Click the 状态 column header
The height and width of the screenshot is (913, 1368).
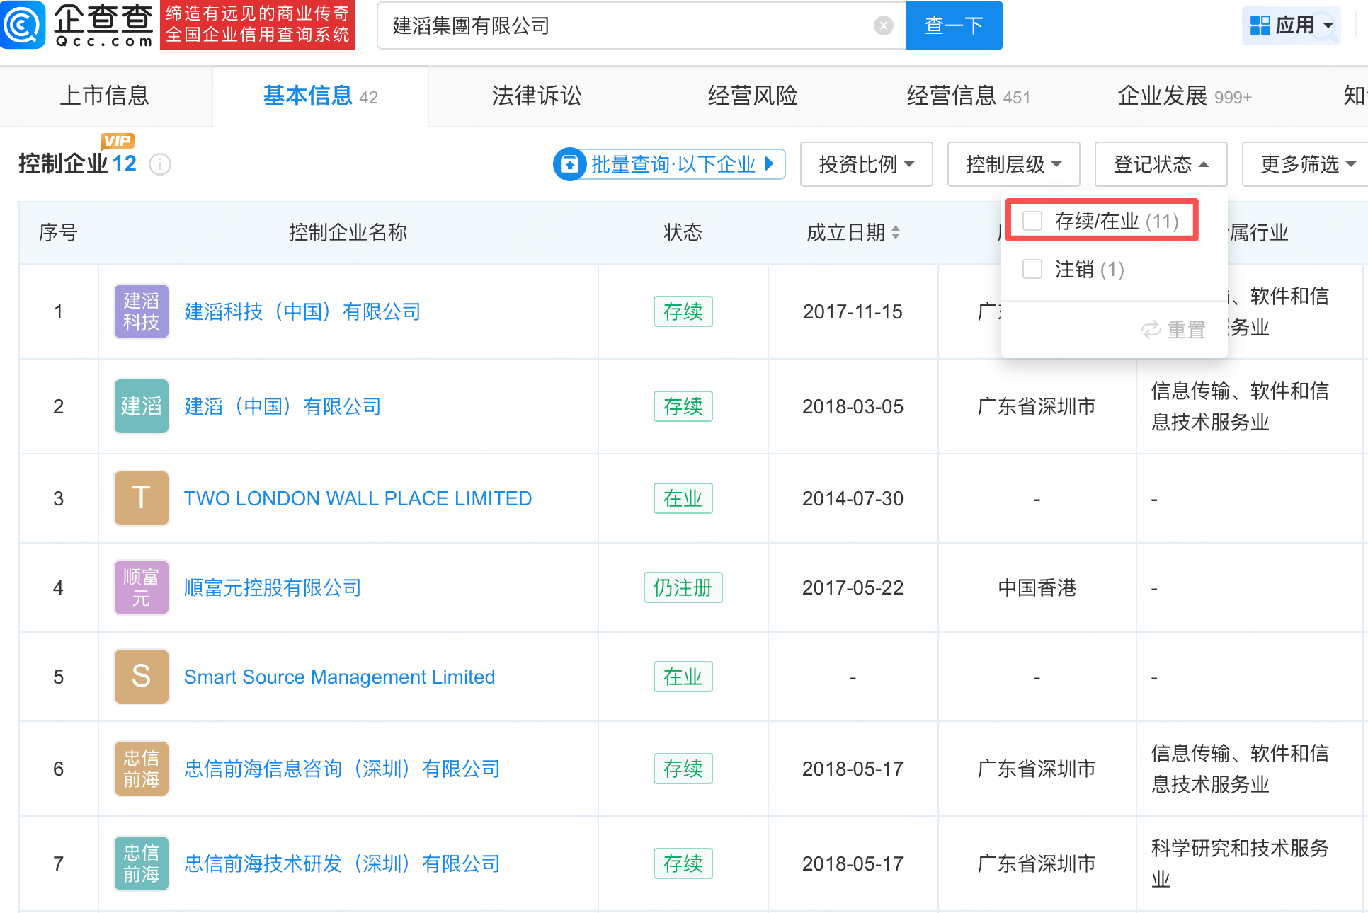683,232
